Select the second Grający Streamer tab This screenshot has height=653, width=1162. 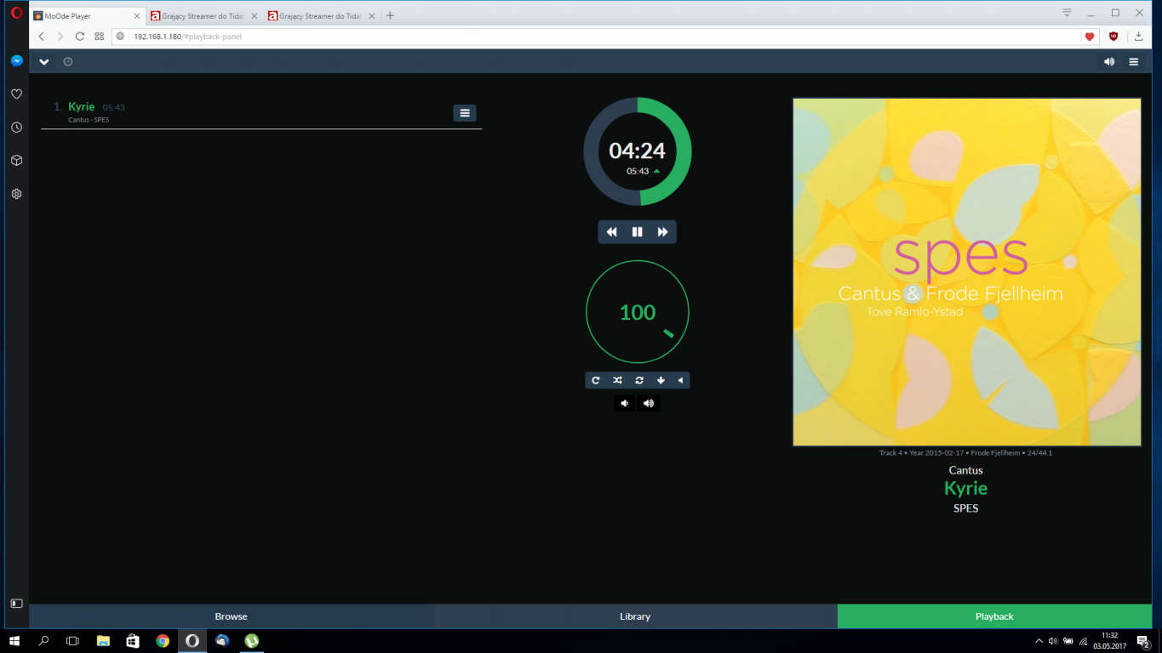[x=204, y=15]
